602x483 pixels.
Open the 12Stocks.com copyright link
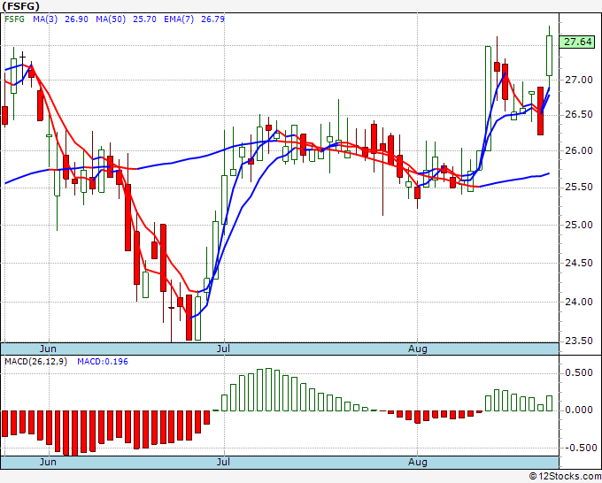pyautogui.click(x=565, y=476)
